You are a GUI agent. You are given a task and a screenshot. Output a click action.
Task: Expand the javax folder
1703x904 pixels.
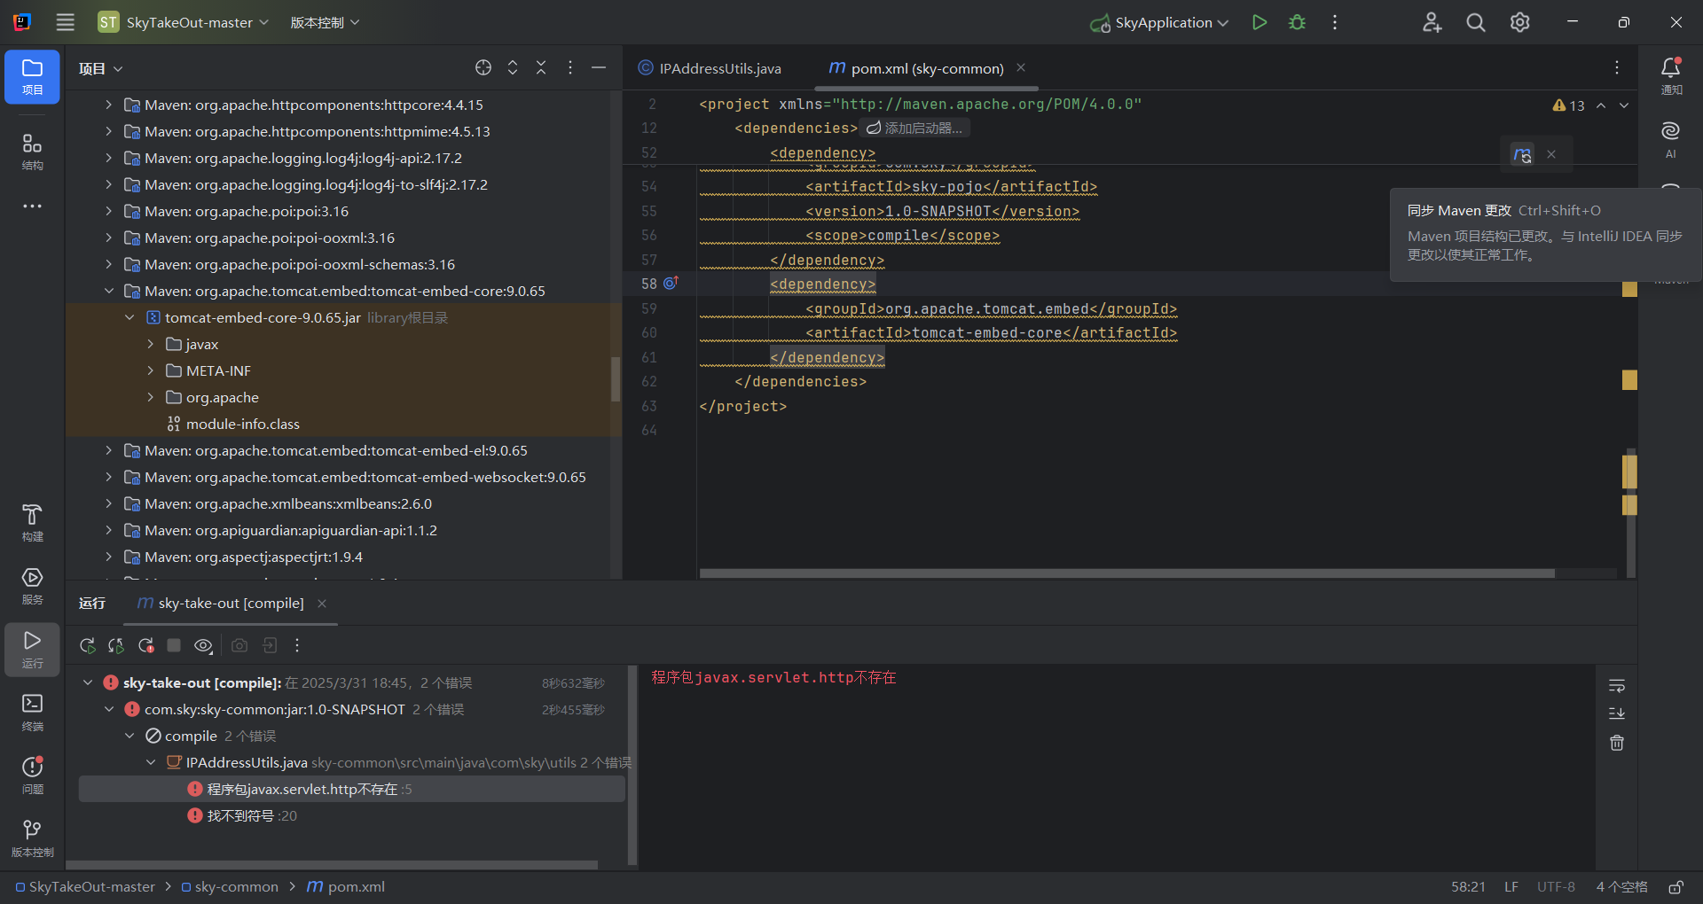[x=150, y=344]
